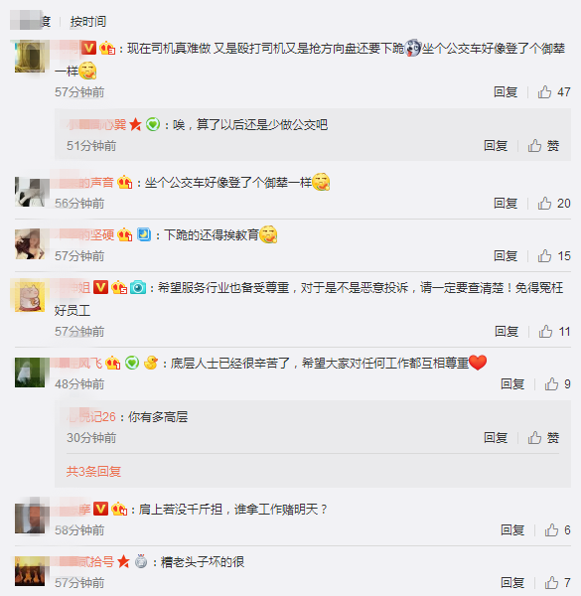581x596 pixels.
Task: Expand 共3条回复 replies
Action: (x=93, y=472)
